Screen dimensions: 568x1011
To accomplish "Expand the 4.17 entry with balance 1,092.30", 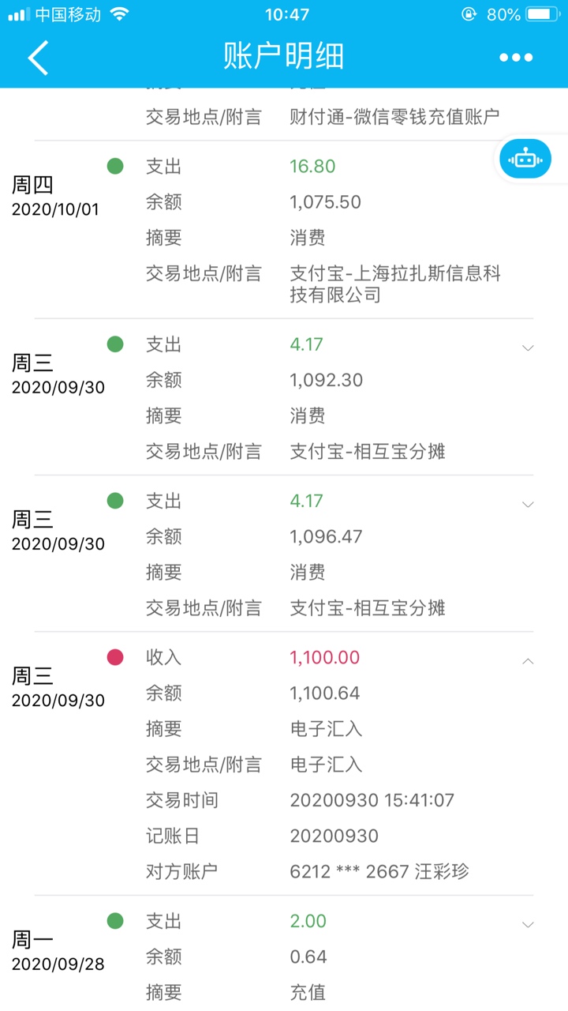I will 529,348.
